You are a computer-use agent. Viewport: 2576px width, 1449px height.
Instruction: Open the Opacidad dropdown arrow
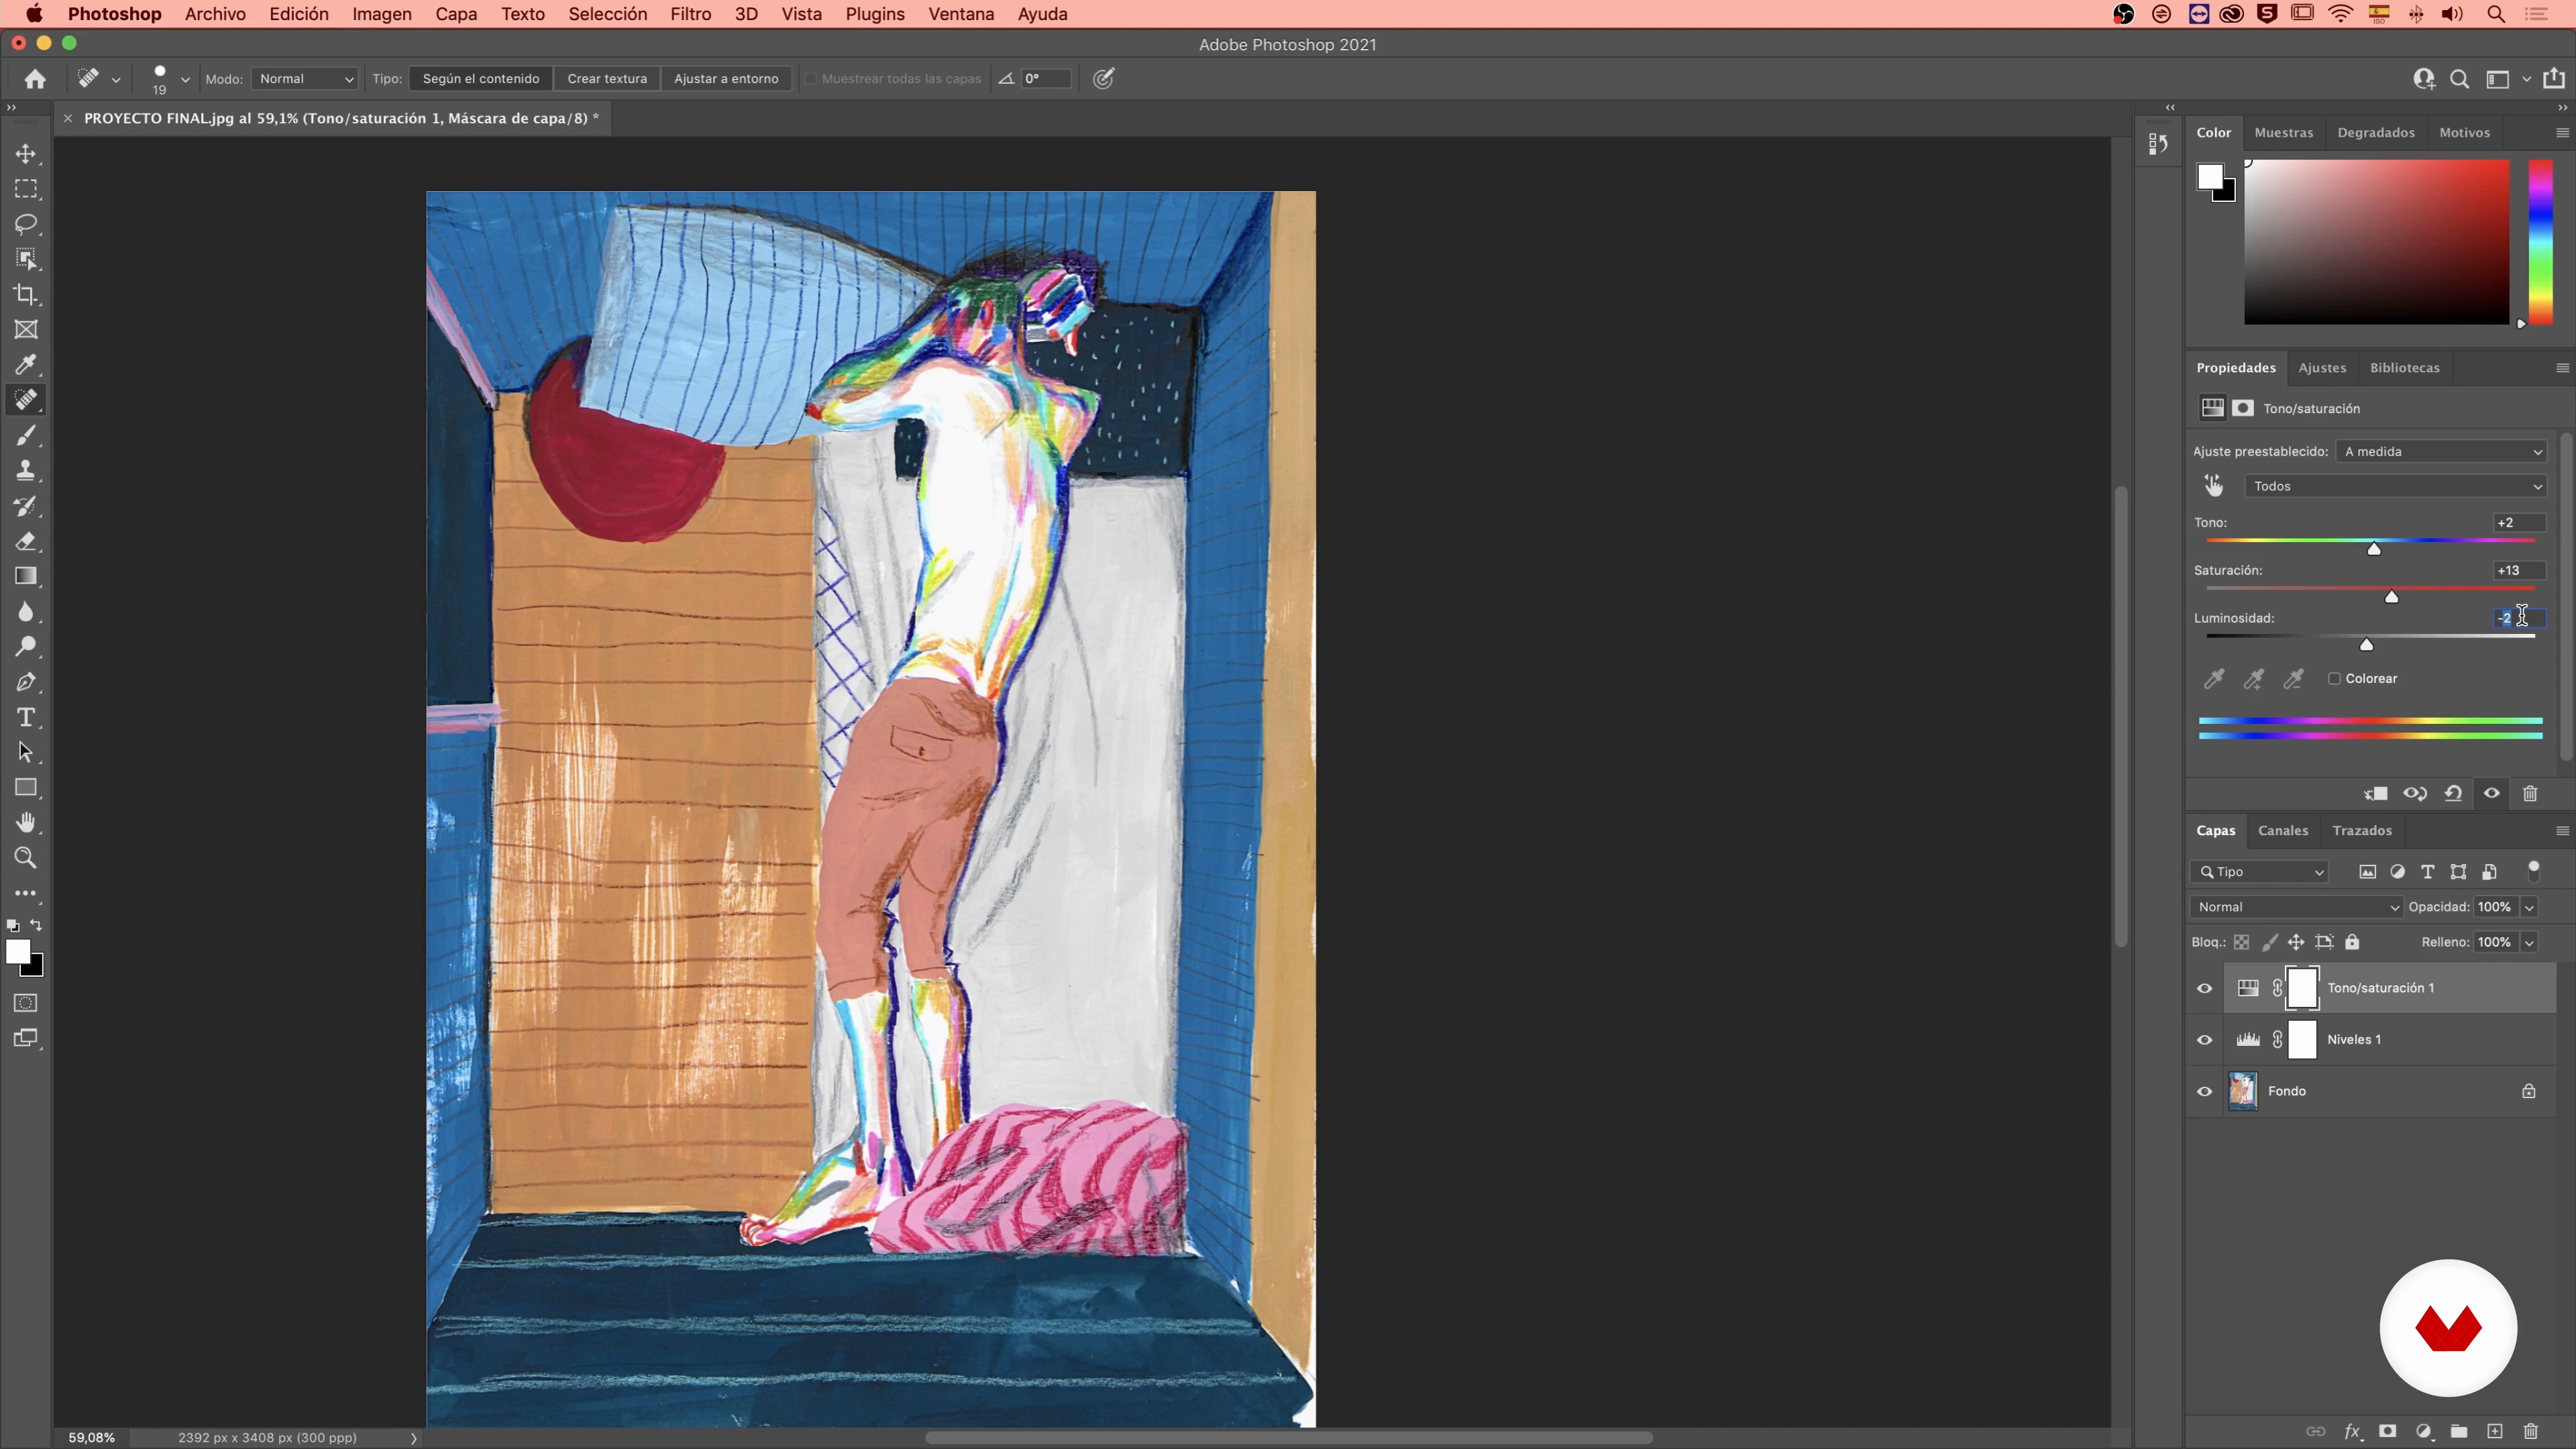tap(2529, 907)
